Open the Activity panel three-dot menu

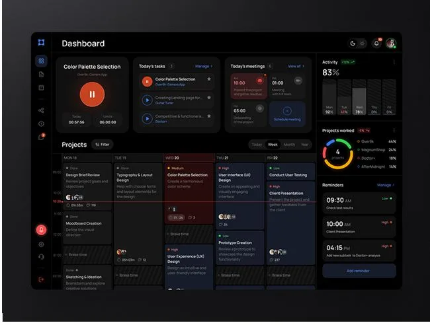(394, 62)
